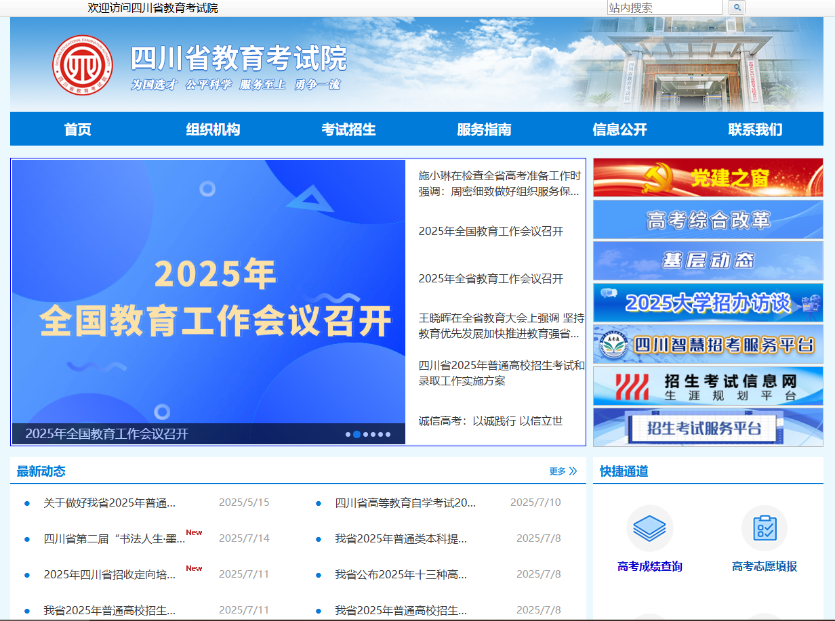Image resolution: width=835 pixels, height=621 pixels.
Task: Open the 高考志愿填报 clipboard icon
Action: (764, 528)
